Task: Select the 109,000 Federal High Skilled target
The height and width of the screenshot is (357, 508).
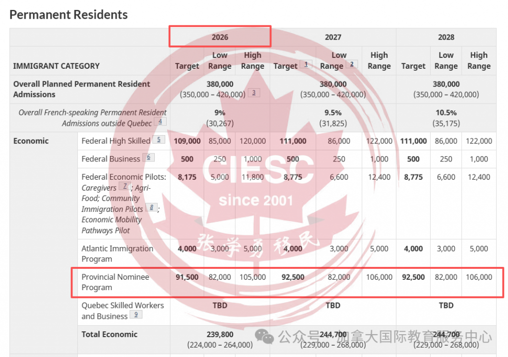Action: [x=187, y=141]
